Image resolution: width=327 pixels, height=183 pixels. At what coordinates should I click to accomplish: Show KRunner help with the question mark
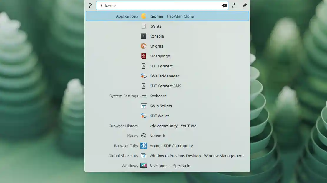click(x=90, y=5)
